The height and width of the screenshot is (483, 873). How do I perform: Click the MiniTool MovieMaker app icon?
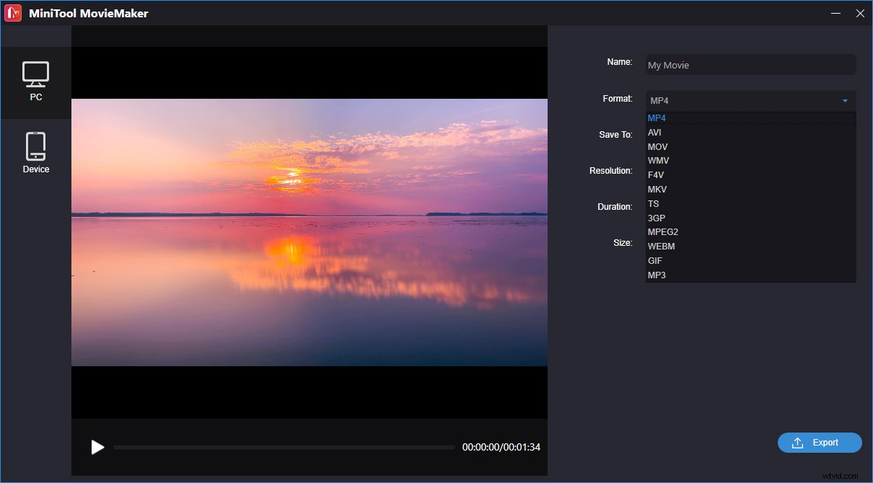(x=12, y=12)
